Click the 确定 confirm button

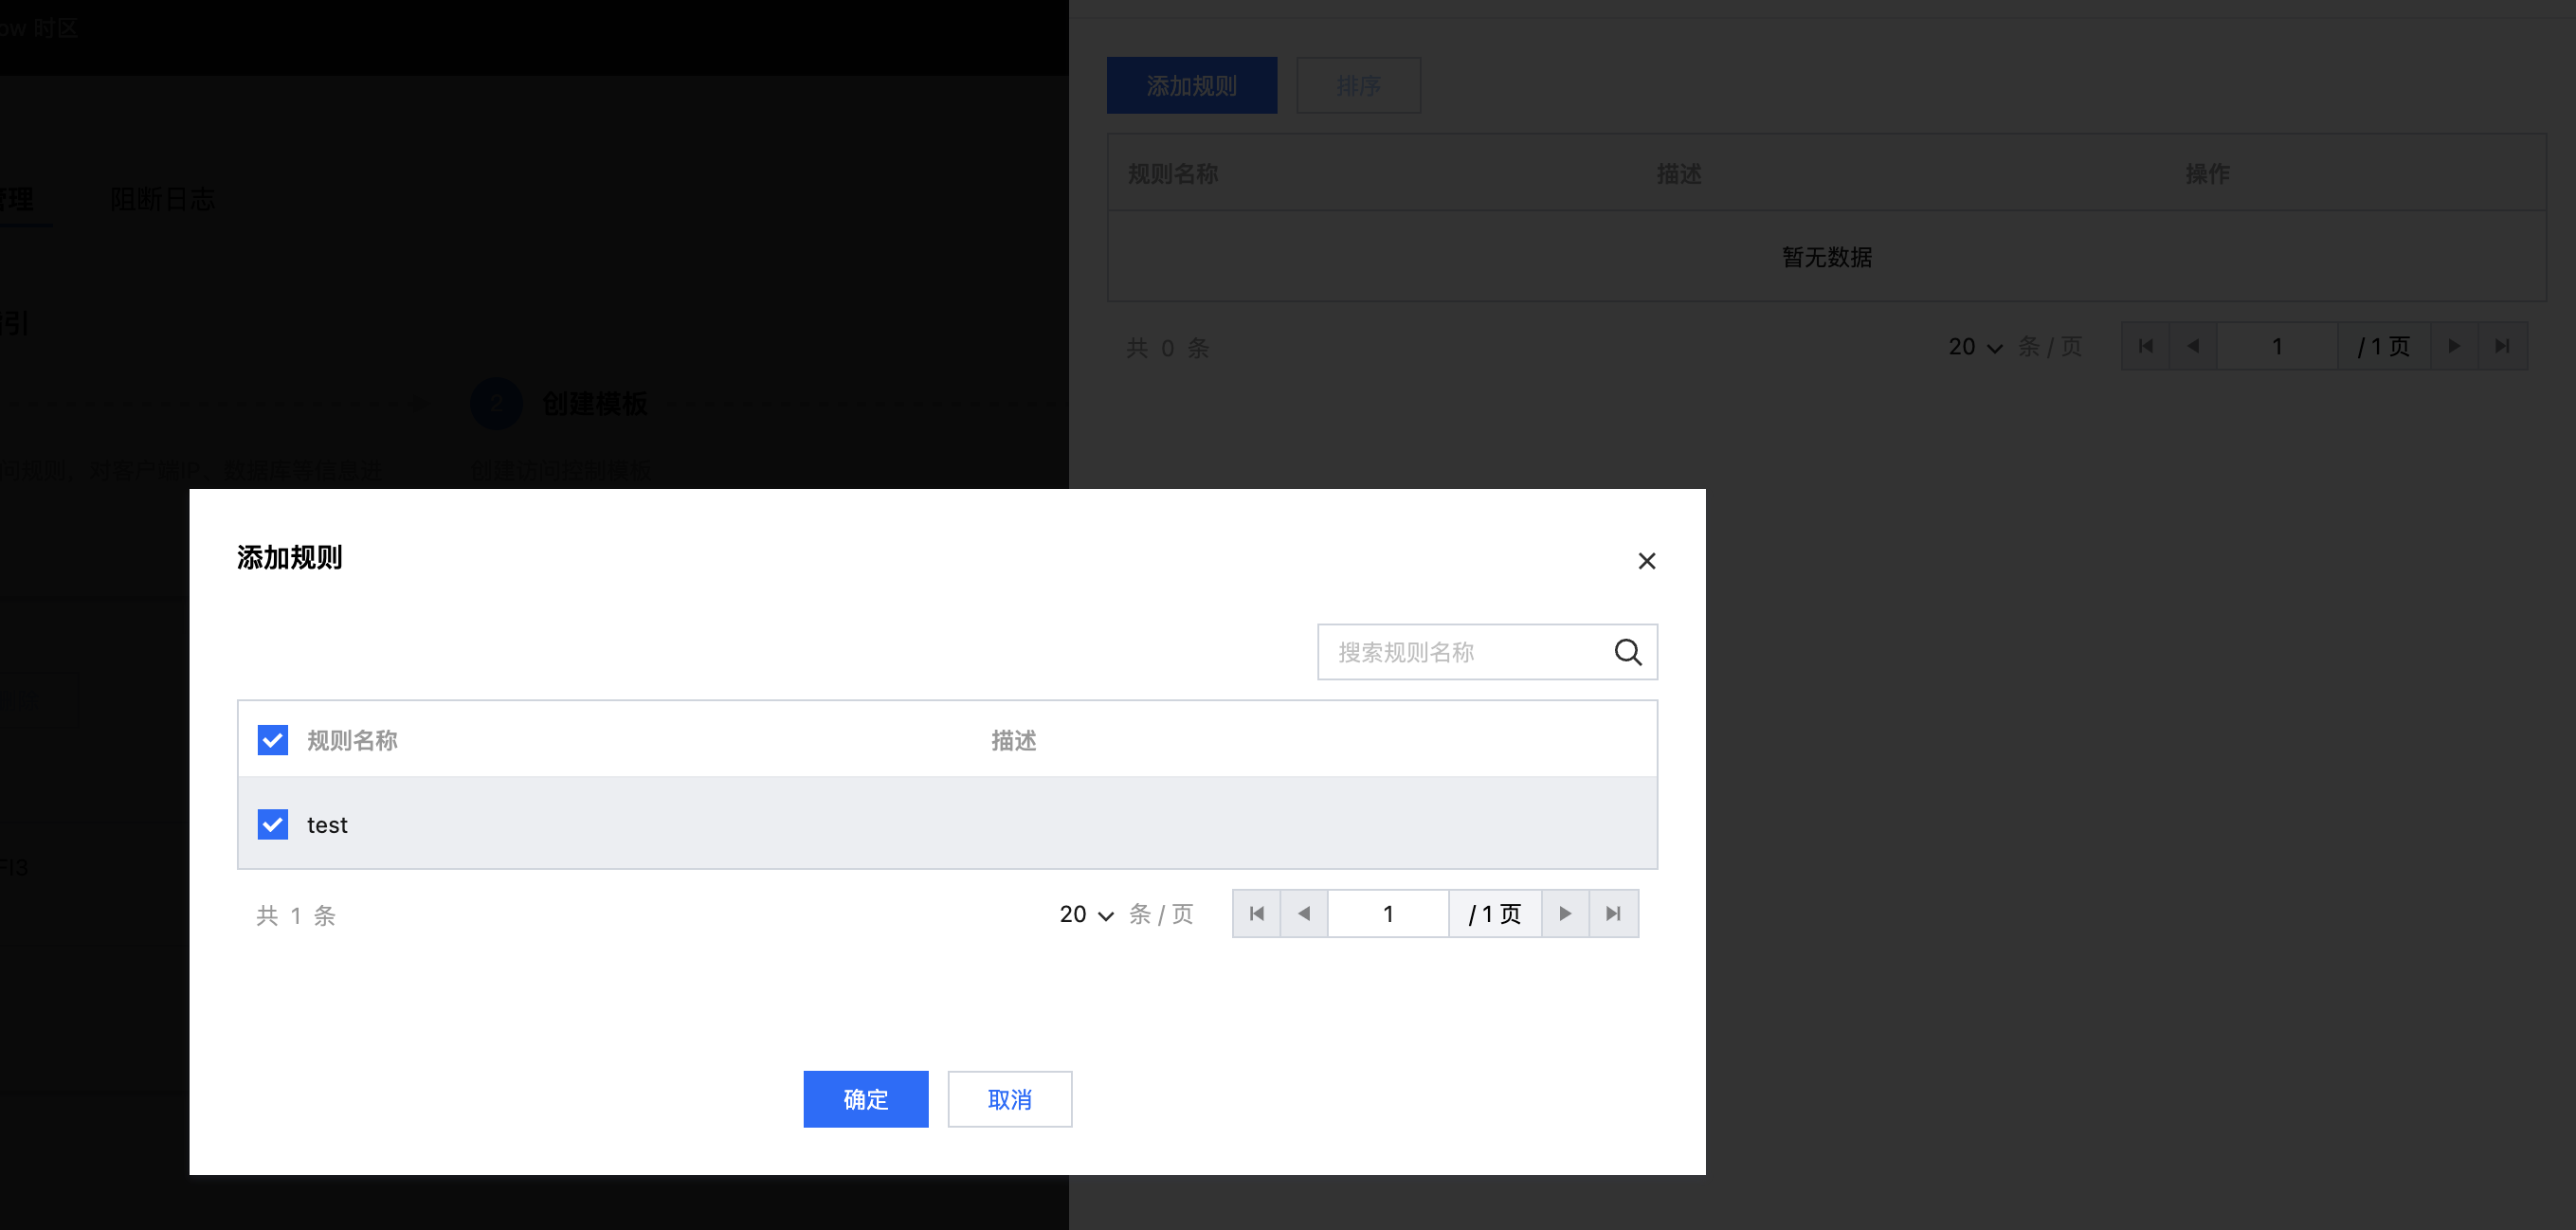click(865, 1100)
